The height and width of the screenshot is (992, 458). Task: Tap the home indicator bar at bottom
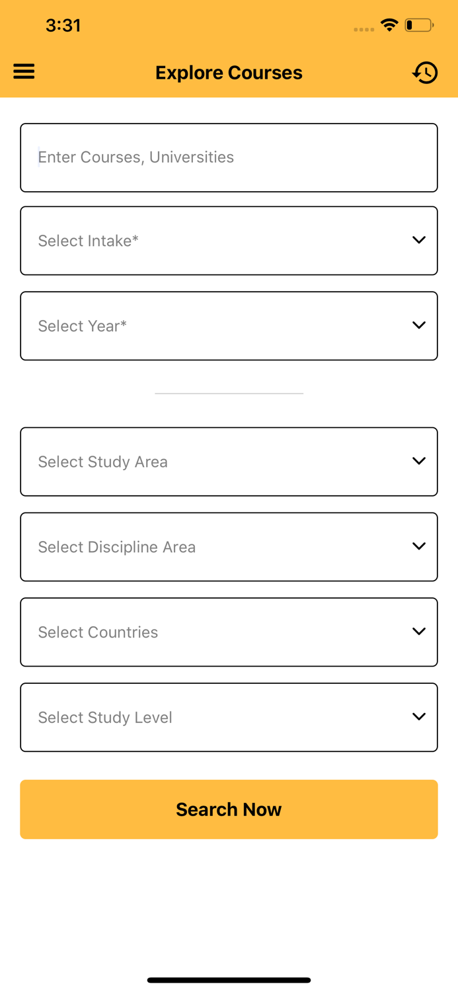(229, 979)
